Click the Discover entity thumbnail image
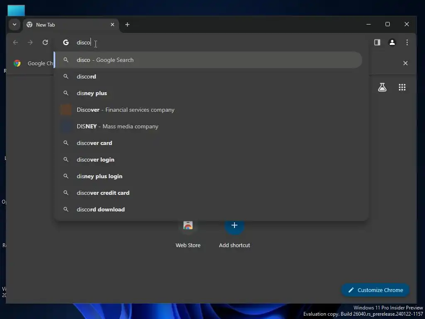The image size is (425, 319). (66, 110)
